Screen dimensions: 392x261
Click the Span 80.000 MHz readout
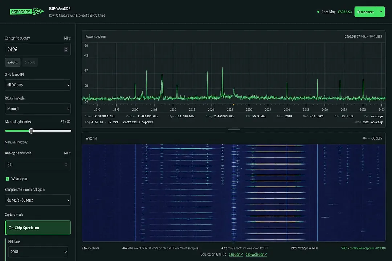click(182, 116)
